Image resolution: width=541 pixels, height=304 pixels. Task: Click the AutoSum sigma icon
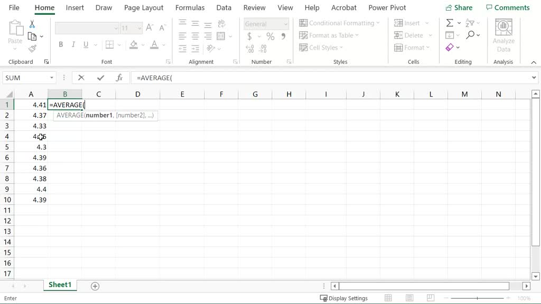[x=450, y=23]
